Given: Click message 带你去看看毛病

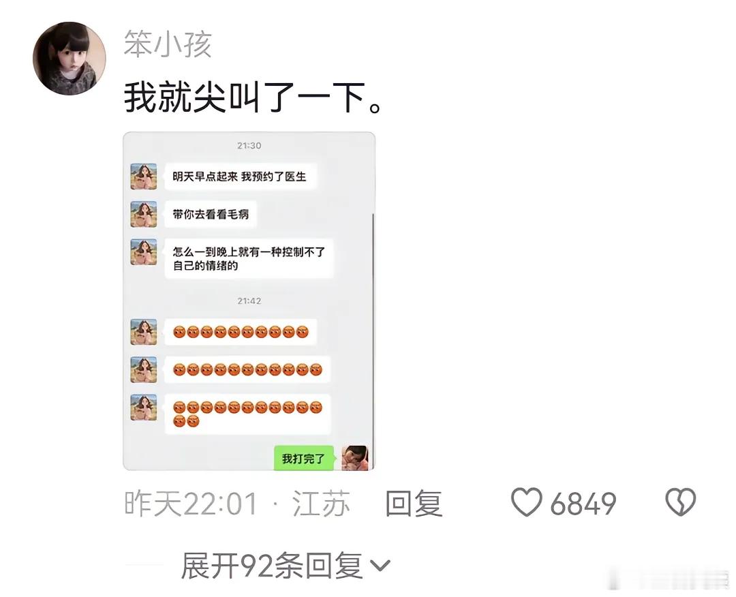Looking at the screenshot, I should [x=211, y=215].
